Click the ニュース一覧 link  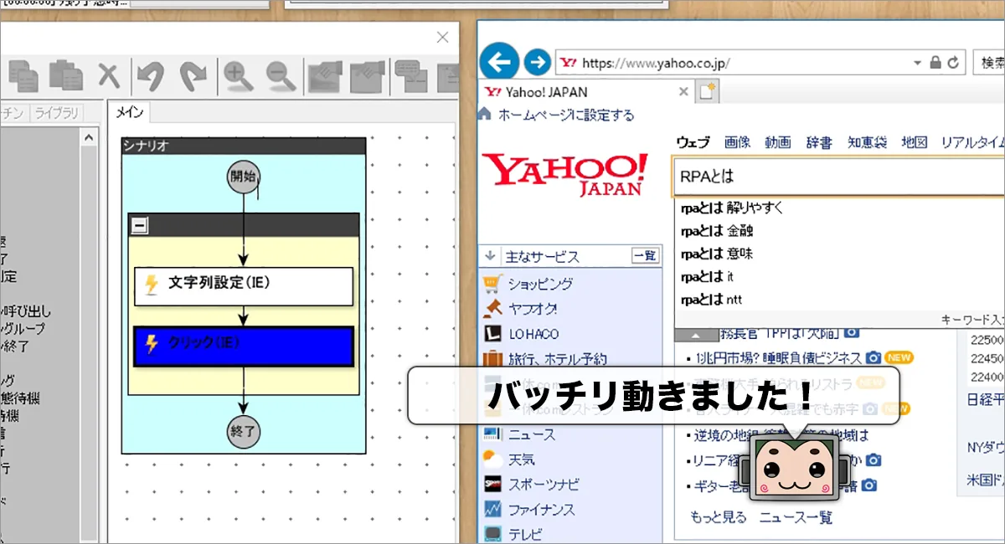[x=796, y=517]
